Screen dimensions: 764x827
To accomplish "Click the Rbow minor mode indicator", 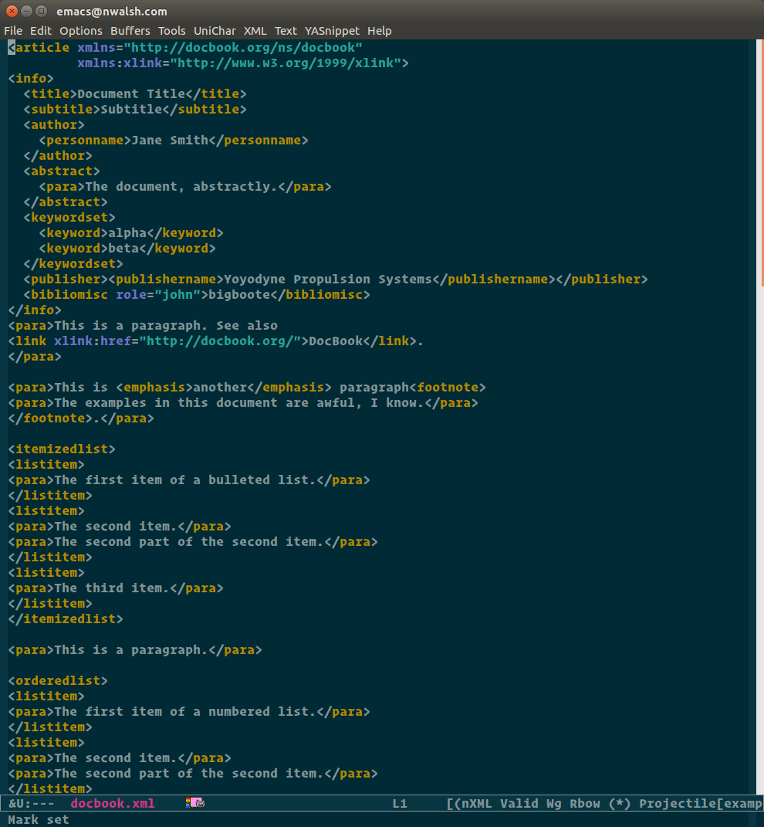I will pyautogui.click(x=584, y=803).
